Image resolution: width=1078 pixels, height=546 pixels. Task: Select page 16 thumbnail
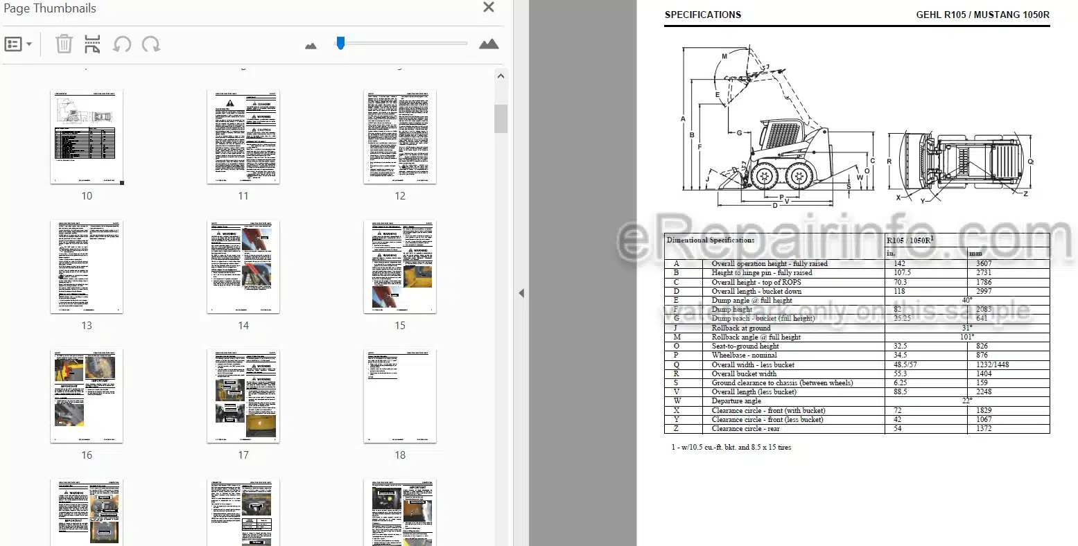(x=87, y=396)
